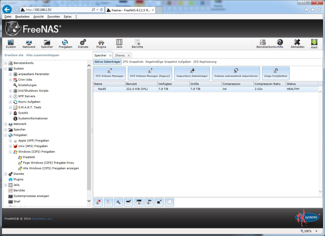Click the iXsystems logo
This screenshot has width=325, height=236.
[307, 218]
